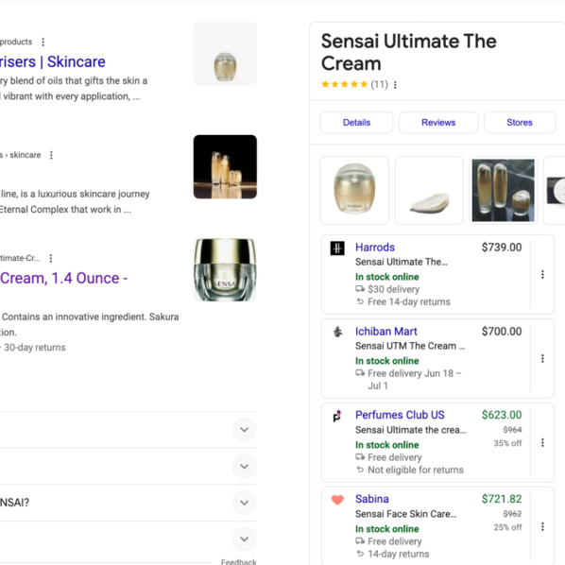Image resolution: width=565 pixels, height=565 pixels.
Task: Click the three-dot menu next to 'skincare' breadcrumb
Action: 51,155
